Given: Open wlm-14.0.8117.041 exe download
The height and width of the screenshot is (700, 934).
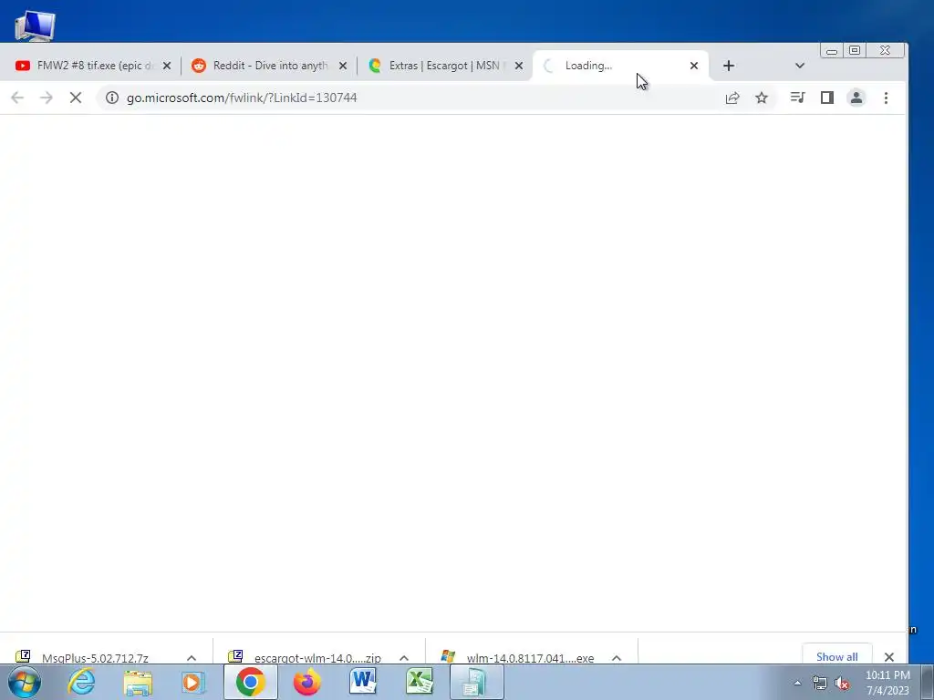Looking at the screenshot, I should click(519, 658).
